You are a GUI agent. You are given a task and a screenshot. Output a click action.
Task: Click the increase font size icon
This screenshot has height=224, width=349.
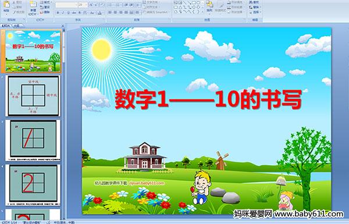(91, 5)
